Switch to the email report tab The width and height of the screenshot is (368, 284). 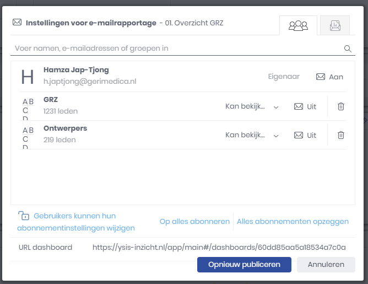334,25
